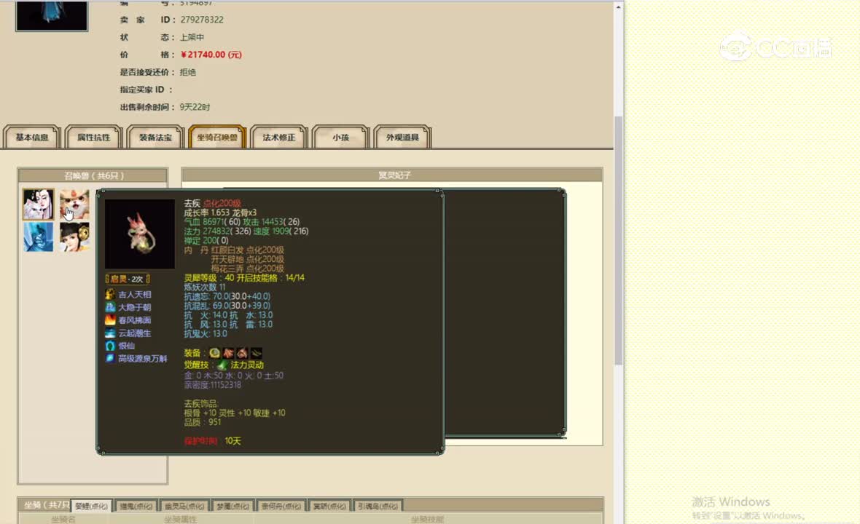Click the 大隐于朝 skill icon
The width and height of the screenshot is (860, 524).
(x=110, y=307)
